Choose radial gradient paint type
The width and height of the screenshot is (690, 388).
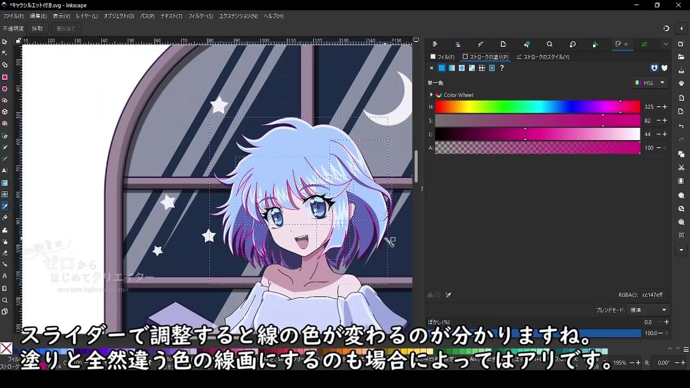(x=462, y=68)
